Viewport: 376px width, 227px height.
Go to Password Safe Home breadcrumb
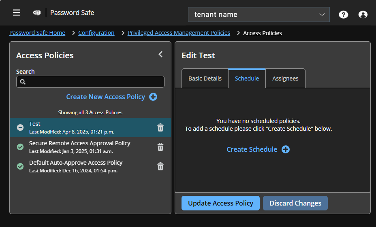point(37,33)
